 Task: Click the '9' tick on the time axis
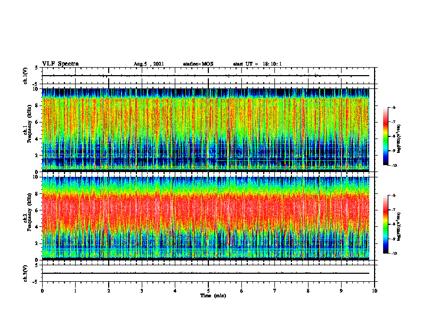coord(341,291)
